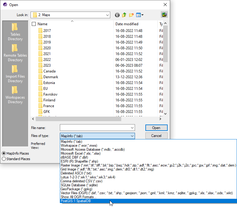Select the Canada folder icon
This screenshot has height=207, width=237.
pyautogui.click(x=40, y=71)
